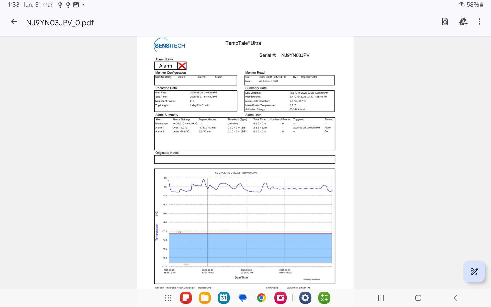The height and width of the screenshot is (307, 491).
Task: Tap the file name NJ9YN03JPV_0.pdf title
Action: (60, 23)
